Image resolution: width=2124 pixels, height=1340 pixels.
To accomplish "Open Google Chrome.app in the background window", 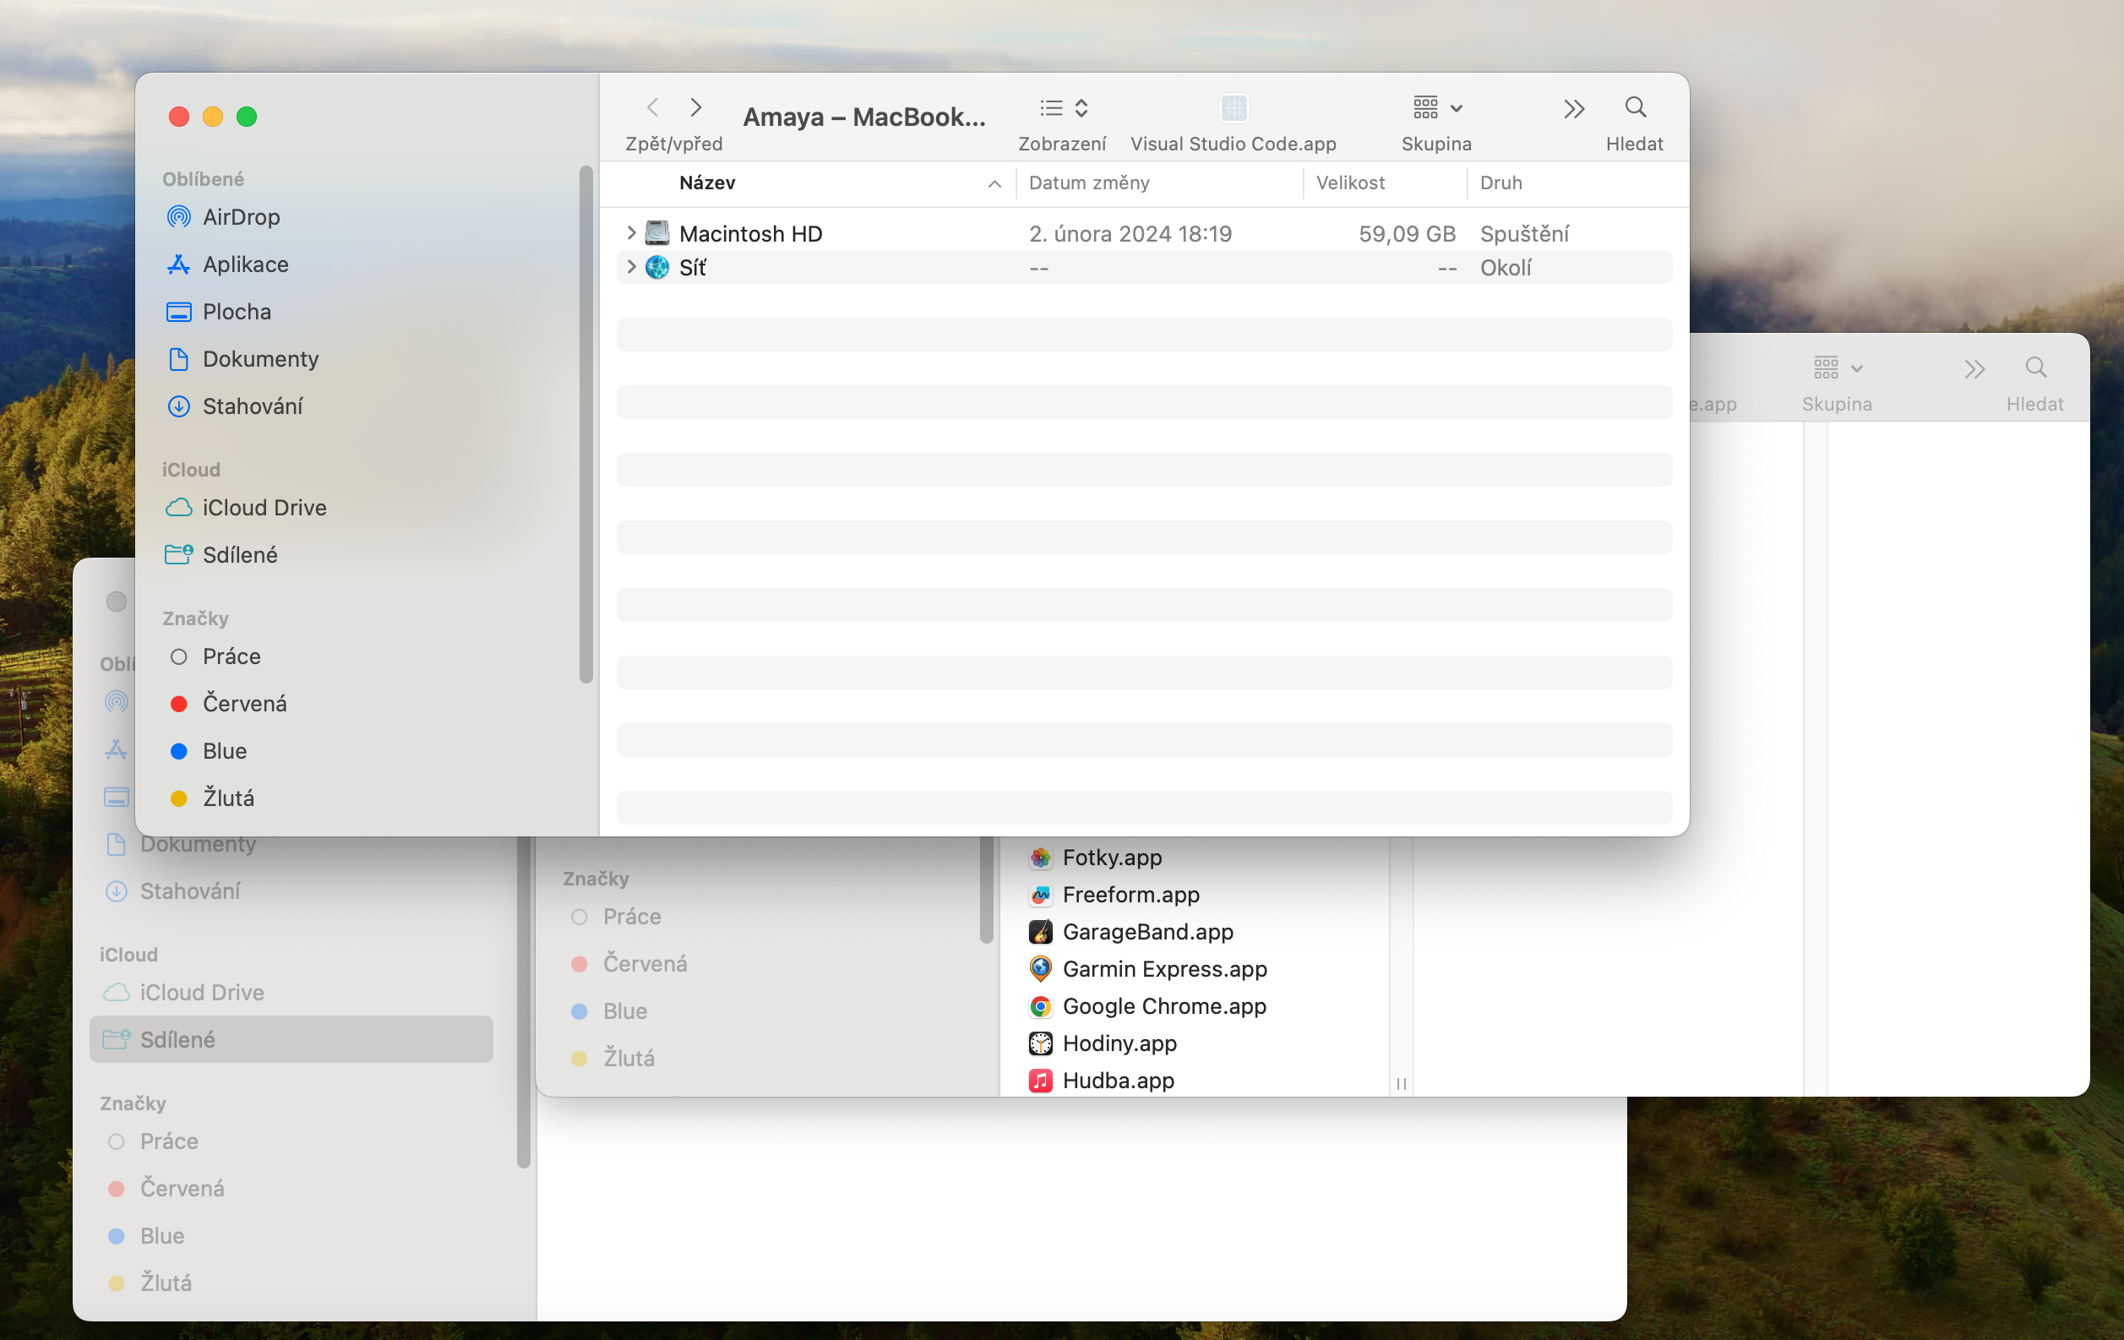I will [x=1163, y=1006].
